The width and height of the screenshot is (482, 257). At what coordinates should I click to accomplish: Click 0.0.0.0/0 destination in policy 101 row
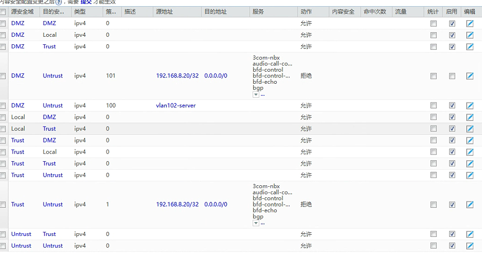(215, 76)
